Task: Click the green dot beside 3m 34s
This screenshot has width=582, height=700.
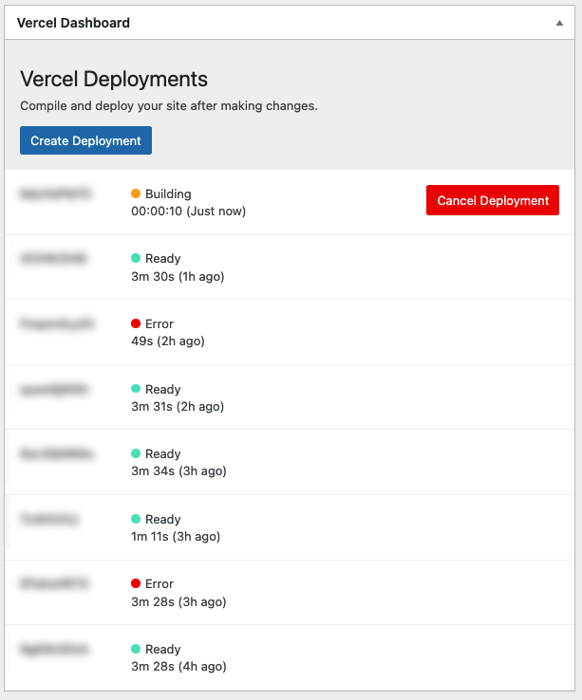Action: coord(136,453)
